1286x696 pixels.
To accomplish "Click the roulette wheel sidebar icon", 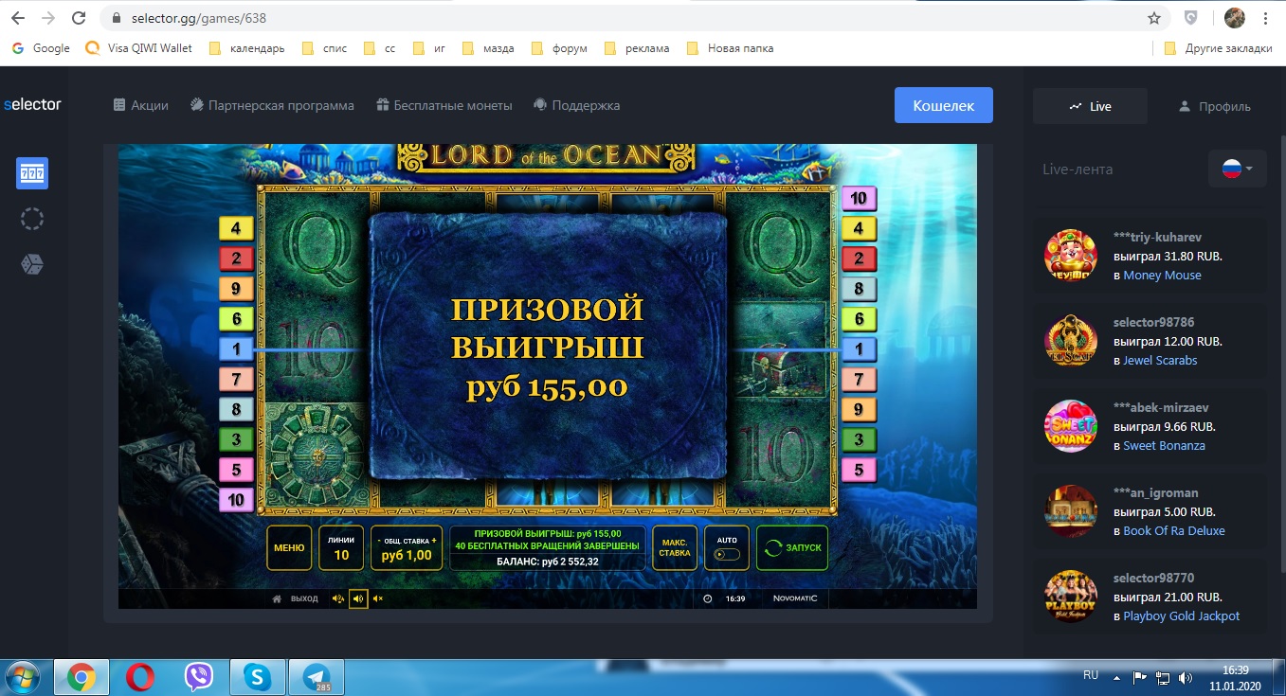I will (x=32, y=219).
